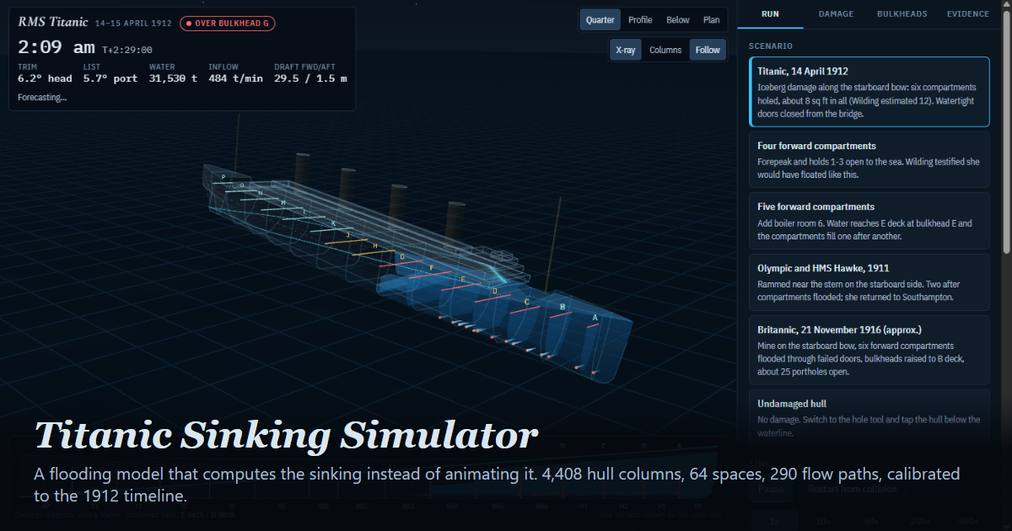
Task: Switch to Below camera view
Action: pyautogui.click(x=678, y=20)
